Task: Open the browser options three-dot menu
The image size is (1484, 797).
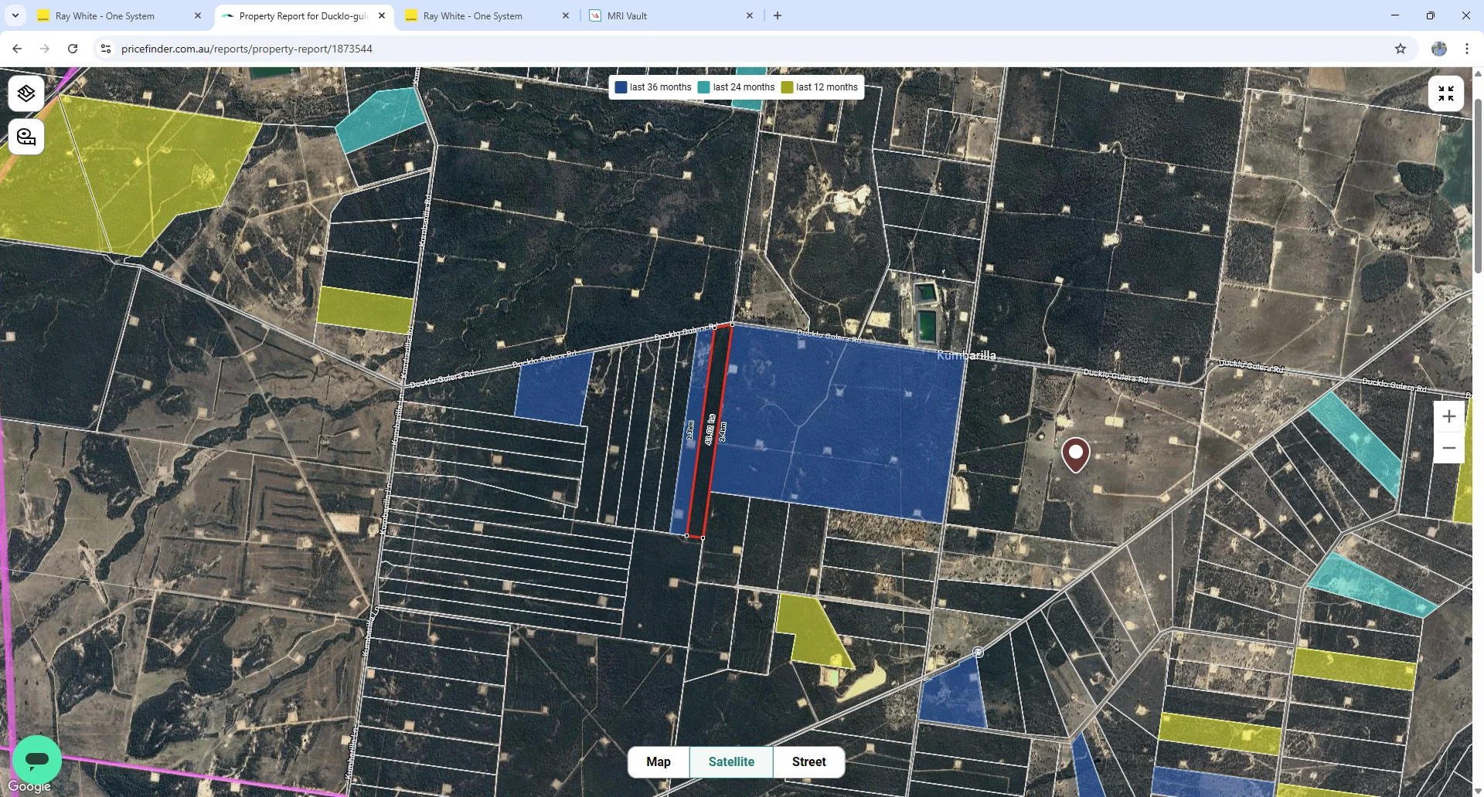Action: click(x=1466, y=48)
